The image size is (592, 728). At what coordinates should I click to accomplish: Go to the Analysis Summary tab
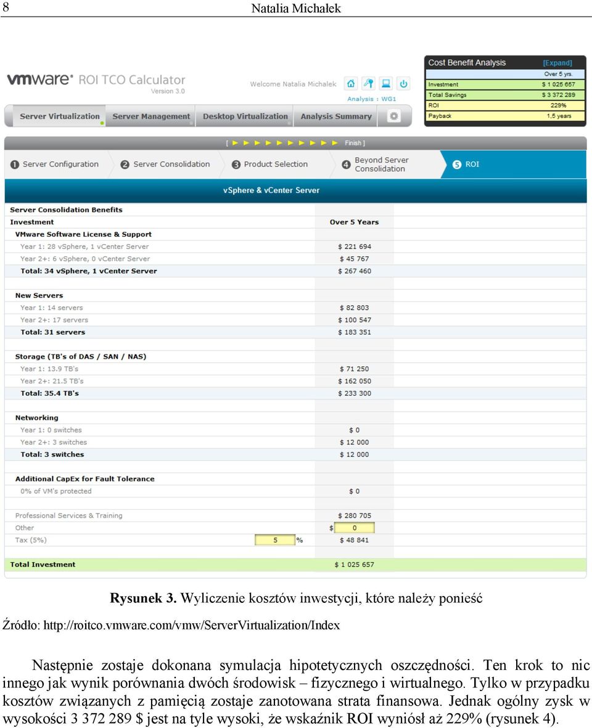(335, 117)
